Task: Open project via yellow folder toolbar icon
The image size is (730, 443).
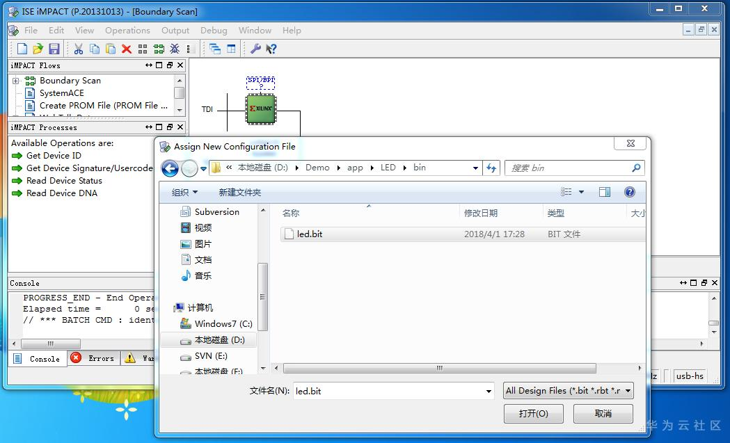Action: [38, 49]
